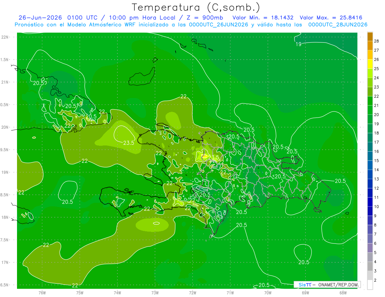Click the "73W" longitude axis label
The image size is (385, 297).
(155, 293)
